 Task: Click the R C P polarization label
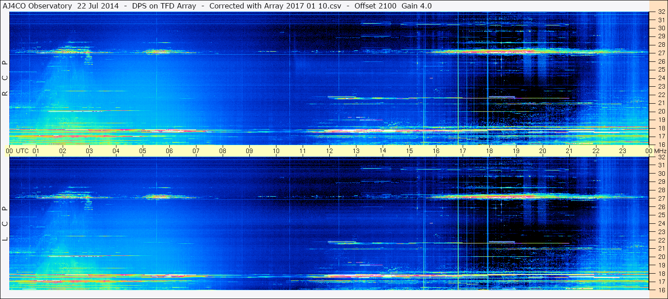5,78
